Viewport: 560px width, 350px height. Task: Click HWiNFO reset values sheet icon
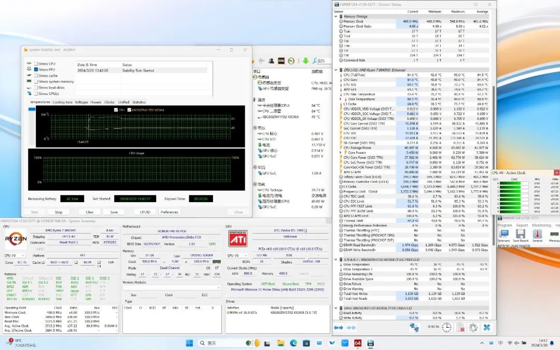pos(460,327)
